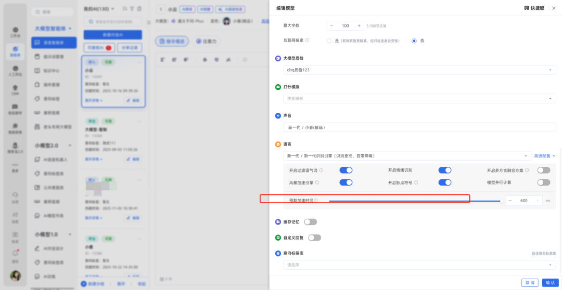
Task: Click the info icon beside 开启多方言融合方案
Action: pos(527,170)
